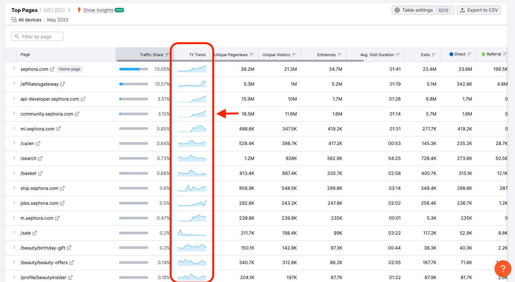Viewport: 515px width, 282px height.
Task: Click the /profile/beautyinsider page name
Action: click(x=43, y=277)
